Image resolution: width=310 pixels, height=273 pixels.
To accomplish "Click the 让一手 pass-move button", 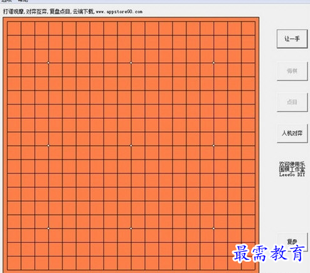I will point(292,39).
